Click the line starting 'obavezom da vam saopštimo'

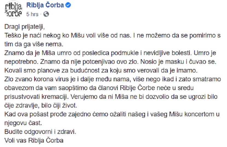99,88
